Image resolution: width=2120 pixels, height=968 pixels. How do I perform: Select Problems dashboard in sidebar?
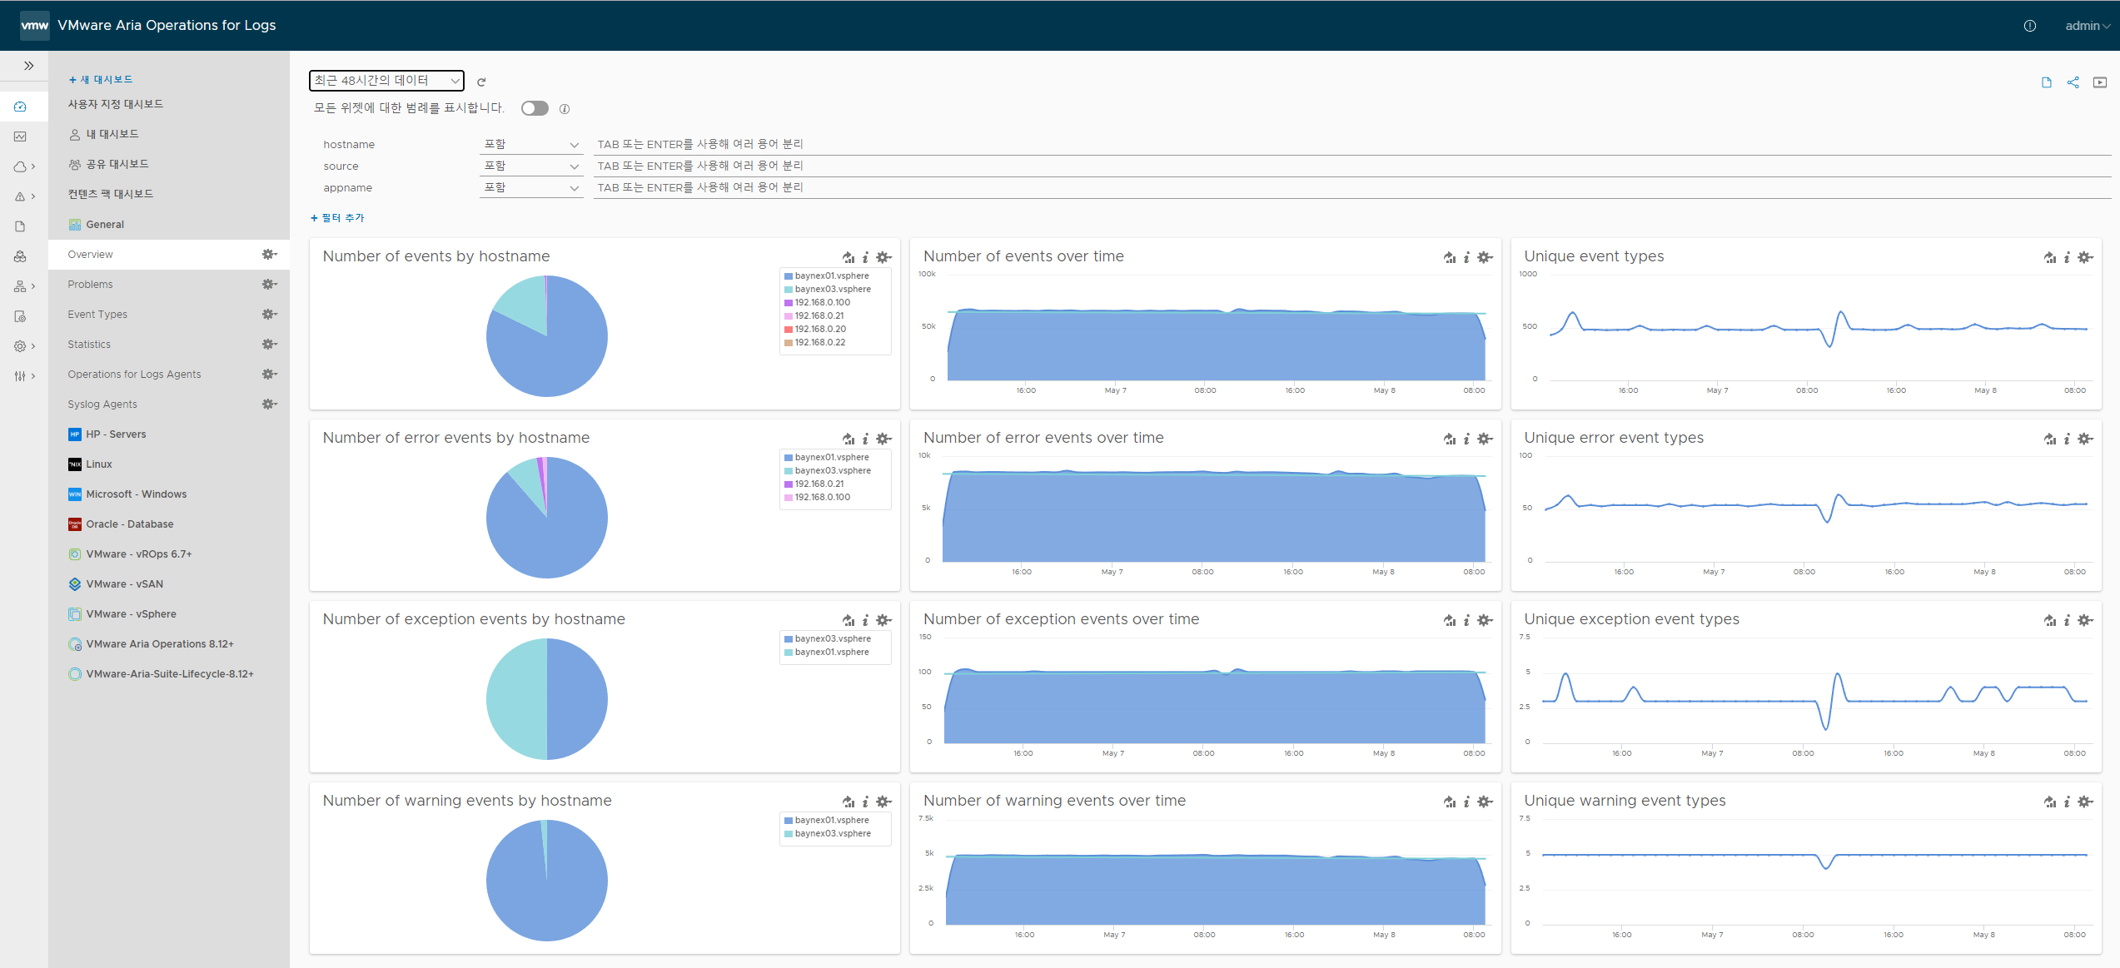point(90,285)
